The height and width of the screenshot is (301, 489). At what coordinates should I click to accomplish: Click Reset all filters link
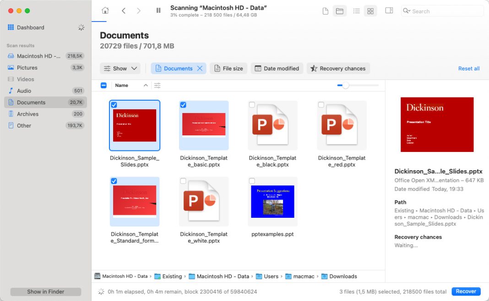click(x=469, y=68)
